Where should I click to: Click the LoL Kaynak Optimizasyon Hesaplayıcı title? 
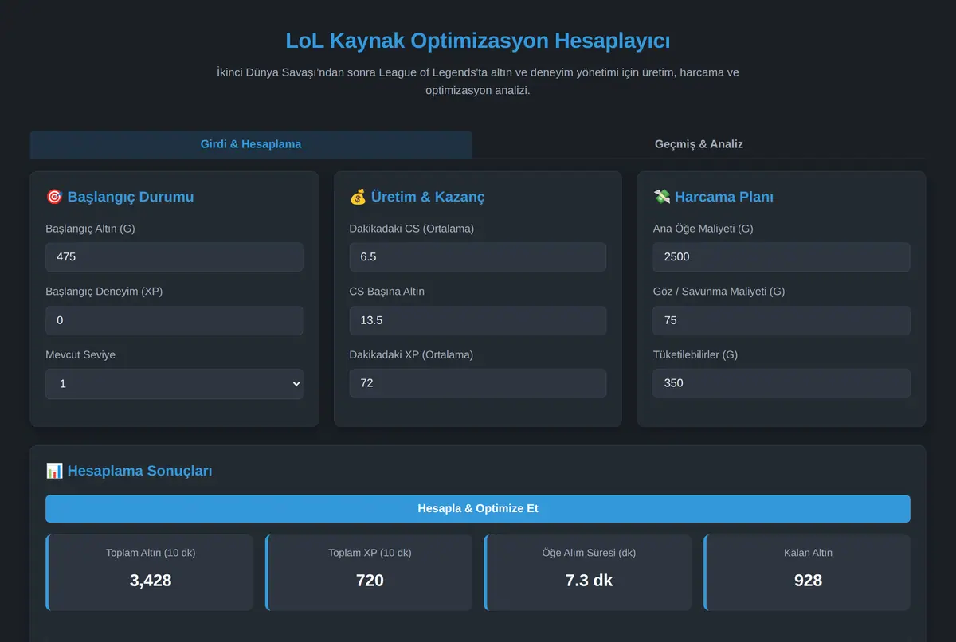pos(478,41)
